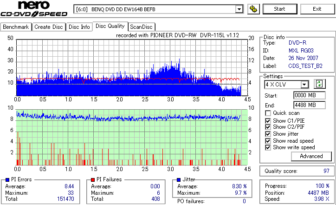Enable the Quick scan checkbox
This screenshot has height=205, width=336.
268,113
